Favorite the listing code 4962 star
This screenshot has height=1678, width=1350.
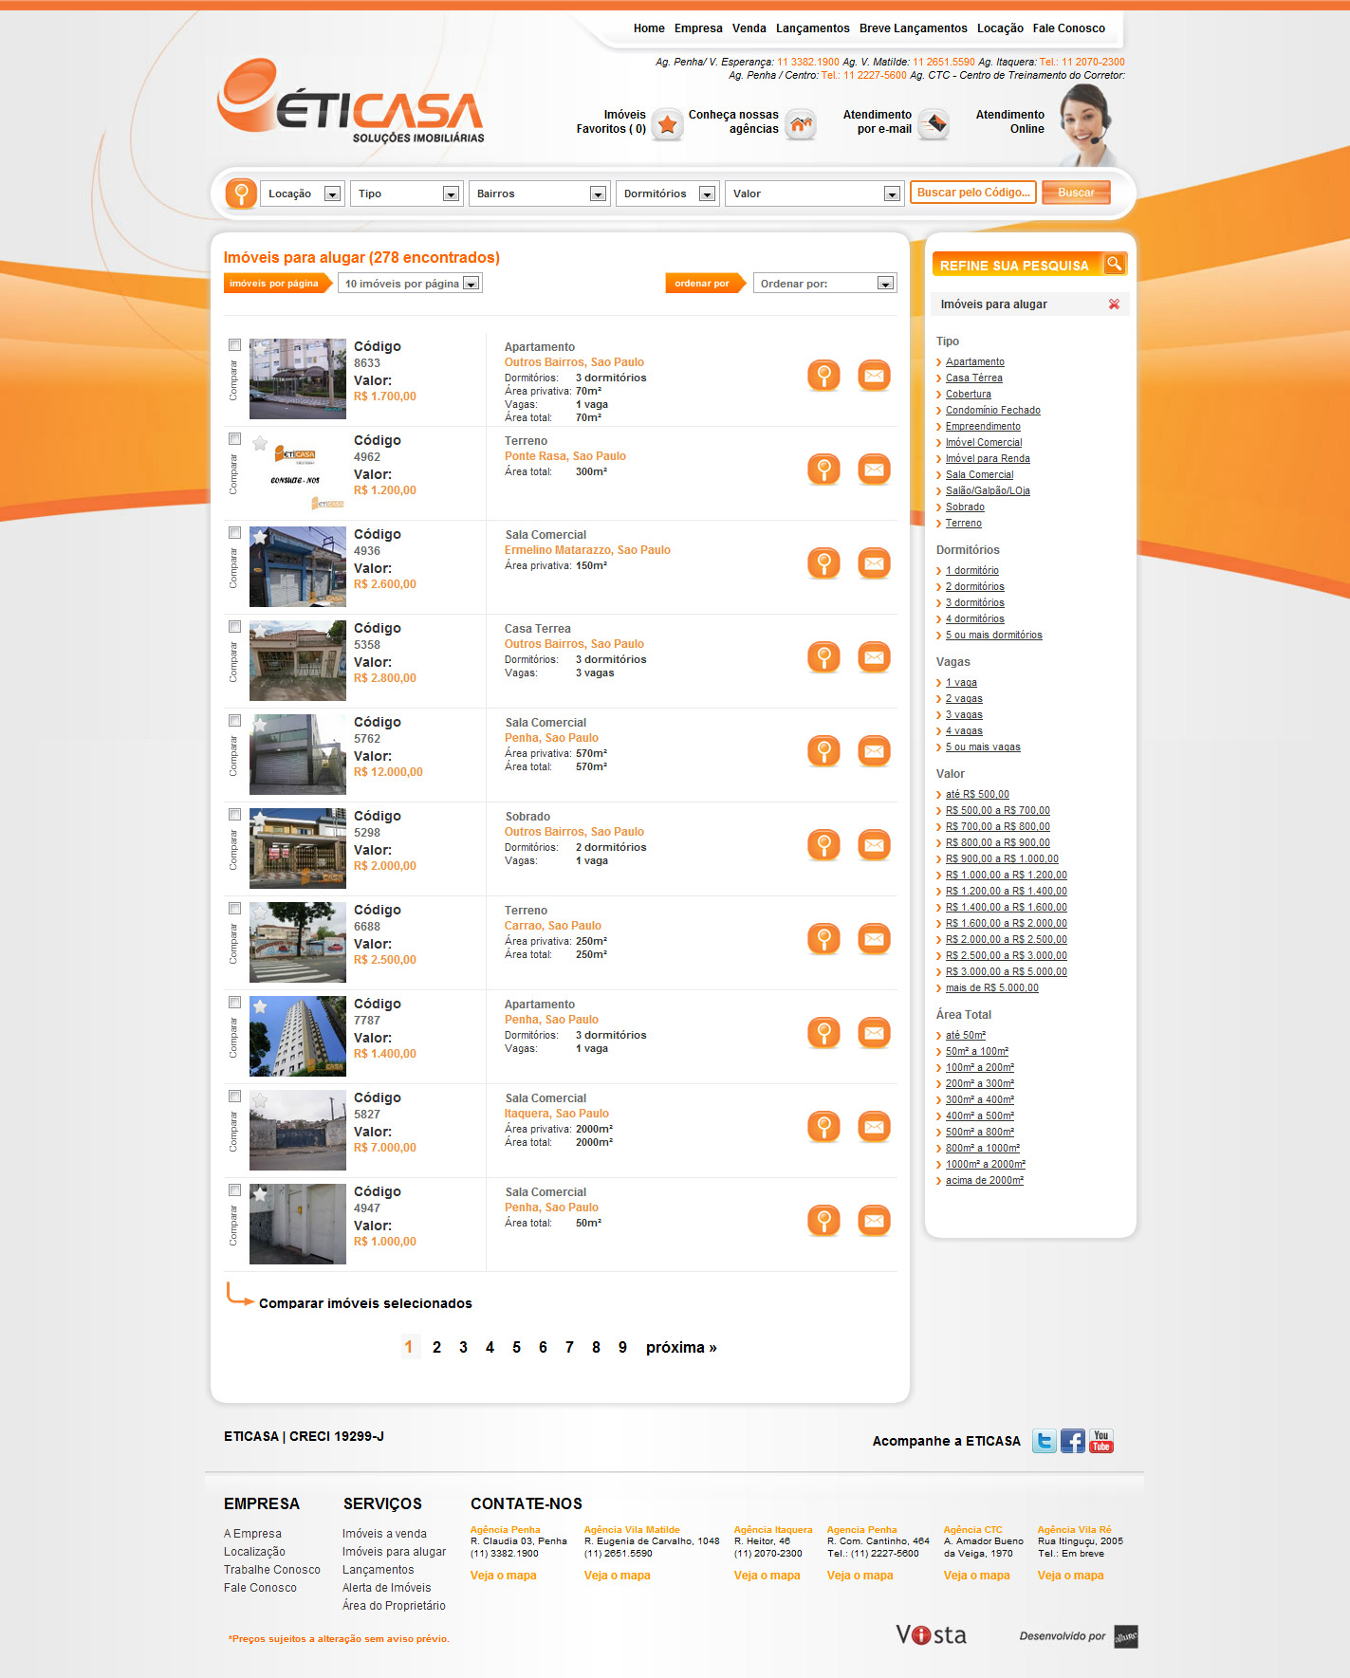pos(260,444)
